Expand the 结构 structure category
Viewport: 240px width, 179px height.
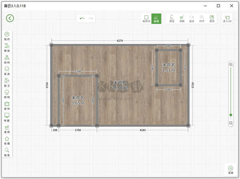[7, 59]
